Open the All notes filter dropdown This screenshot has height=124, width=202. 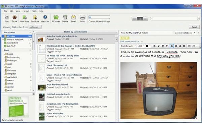point(35,27)
